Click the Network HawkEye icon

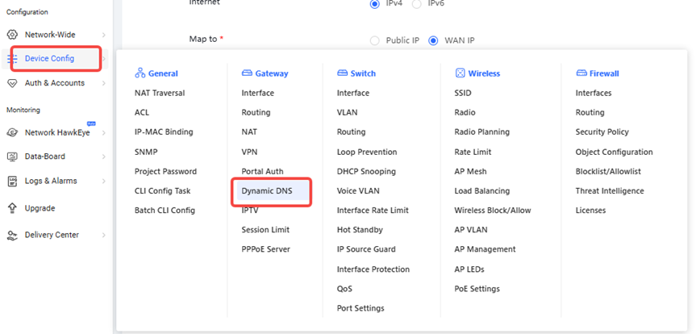coord(12,132)
